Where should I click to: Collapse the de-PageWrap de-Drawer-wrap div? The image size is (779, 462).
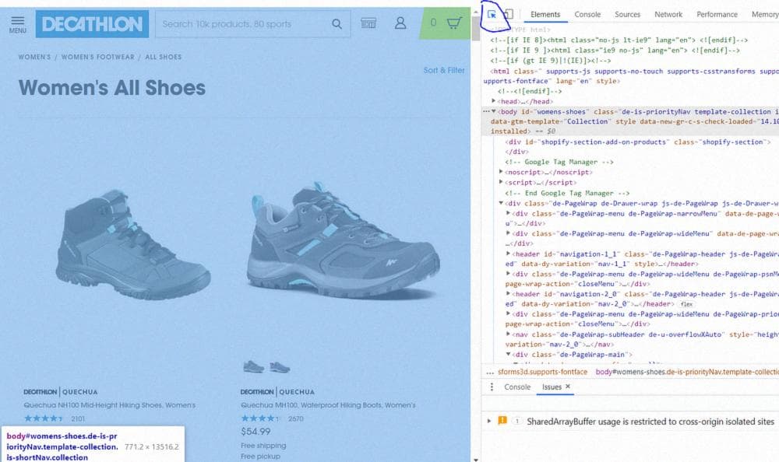[x=501, y=202]
